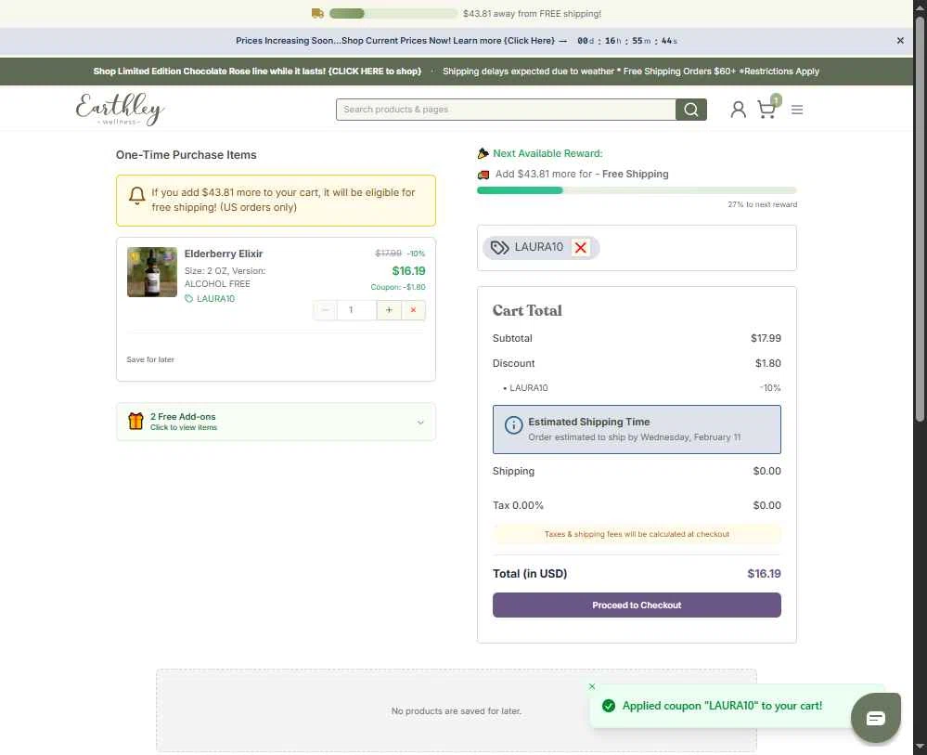927x755 pixels.
Task: Click the Subtotal $17.99 value
Action: tap(766, 338)
